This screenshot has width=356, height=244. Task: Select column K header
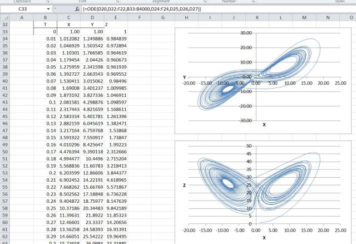point(257,18)
